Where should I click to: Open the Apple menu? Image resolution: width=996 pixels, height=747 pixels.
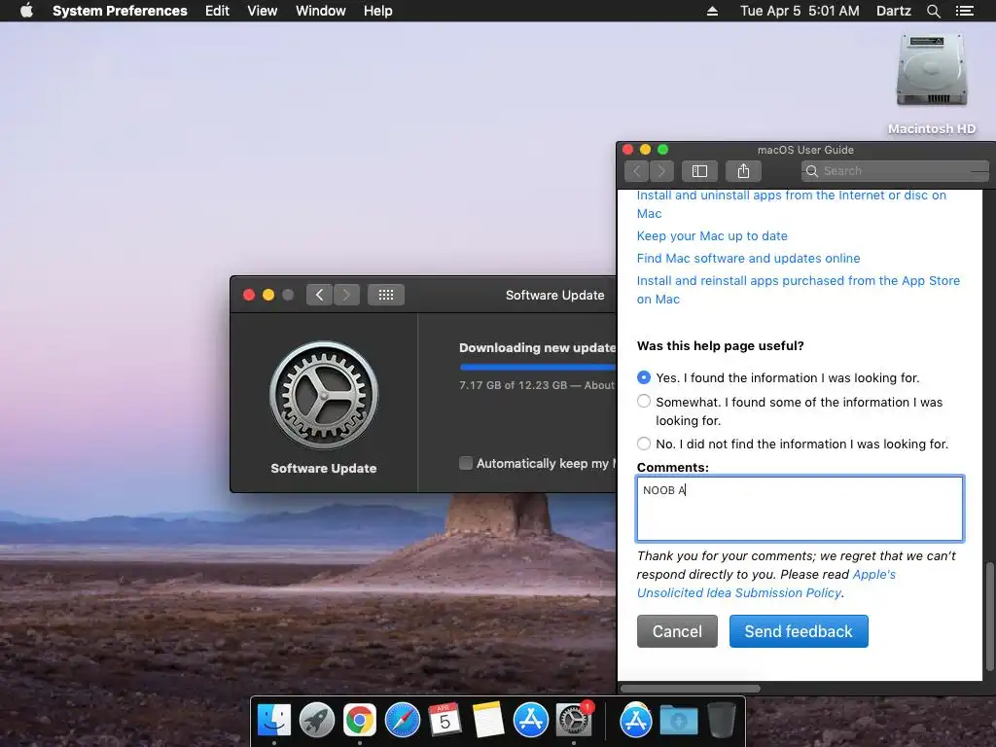click(26, 11)
